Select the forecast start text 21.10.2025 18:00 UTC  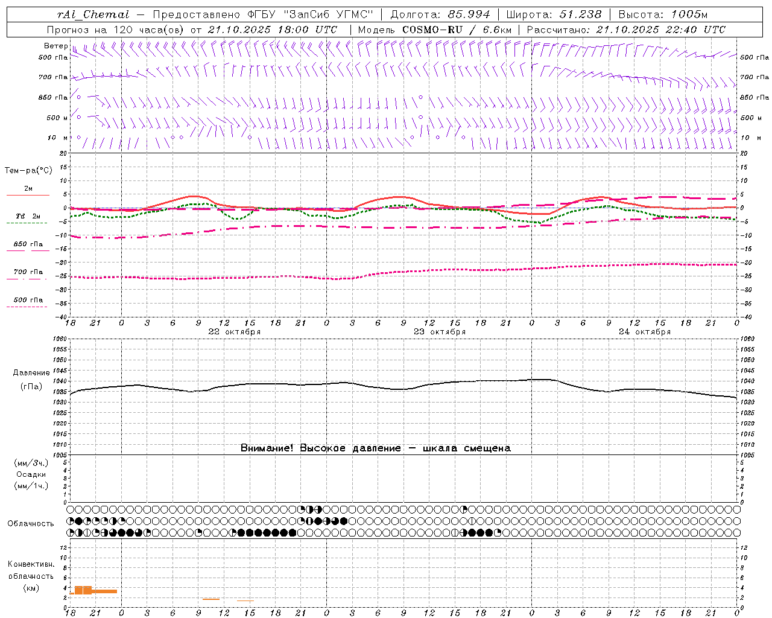[x=273, y=30]
